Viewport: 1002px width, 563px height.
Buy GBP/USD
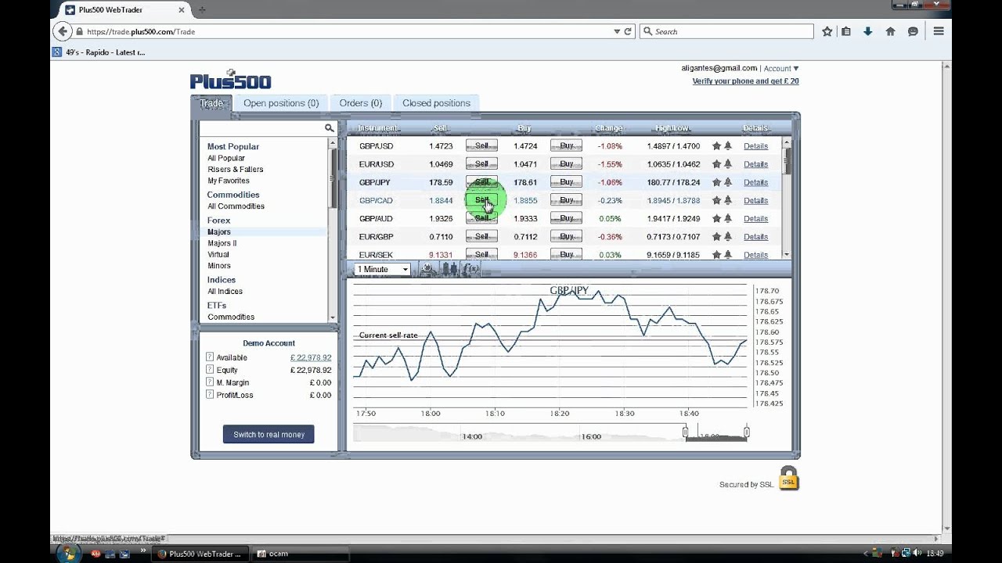coord(566,146)
